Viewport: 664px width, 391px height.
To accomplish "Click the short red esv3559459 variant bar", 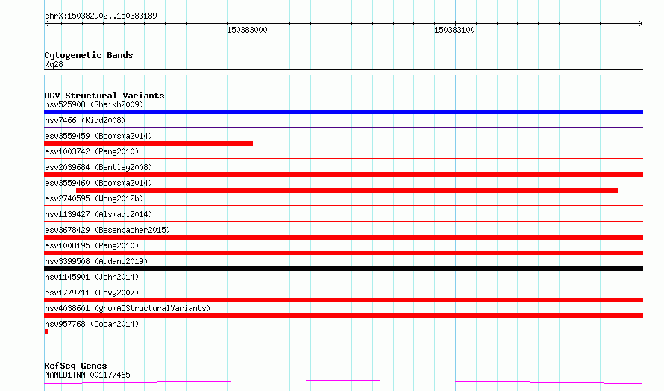I will point(148,143).
